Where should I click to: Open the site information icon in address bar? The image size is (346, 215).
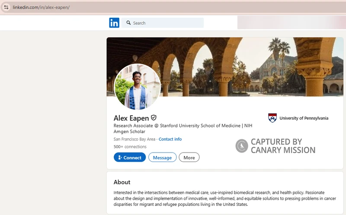pyautogui.click(x=6, y=7)
